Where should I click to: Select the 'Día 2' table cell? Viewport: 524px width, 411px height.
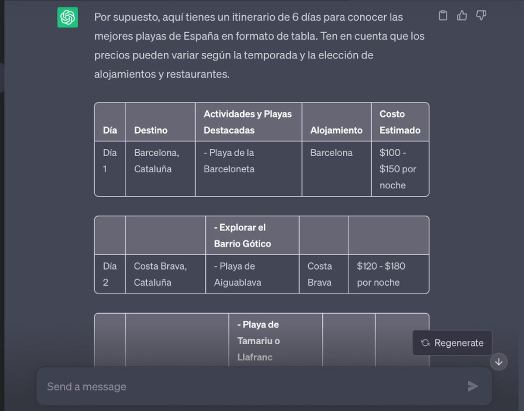point(109,274)
